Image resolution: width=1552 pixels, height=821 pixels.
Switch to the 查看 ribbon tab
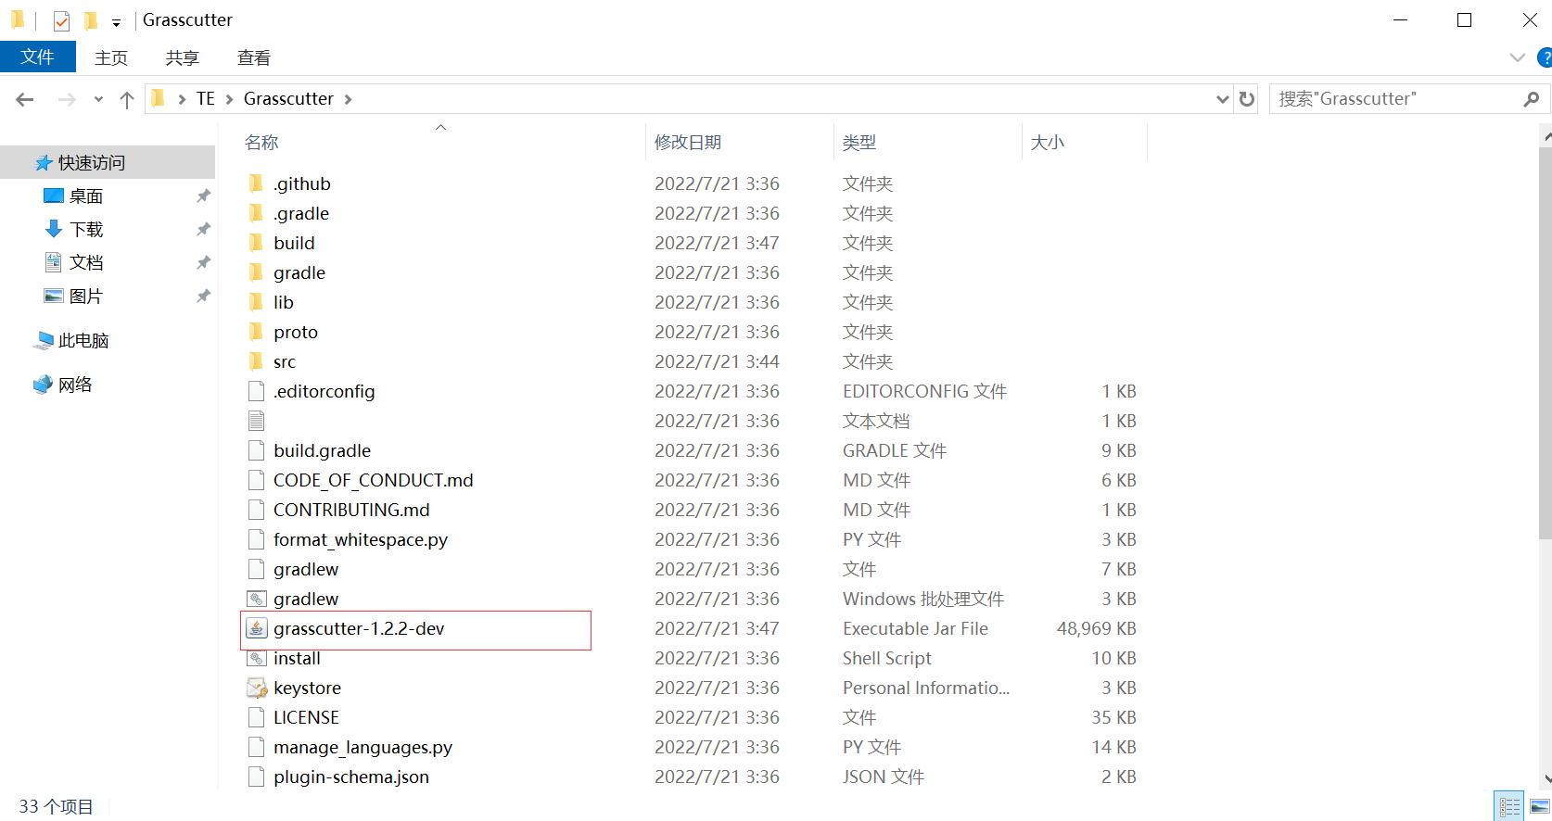coord(254,57)
